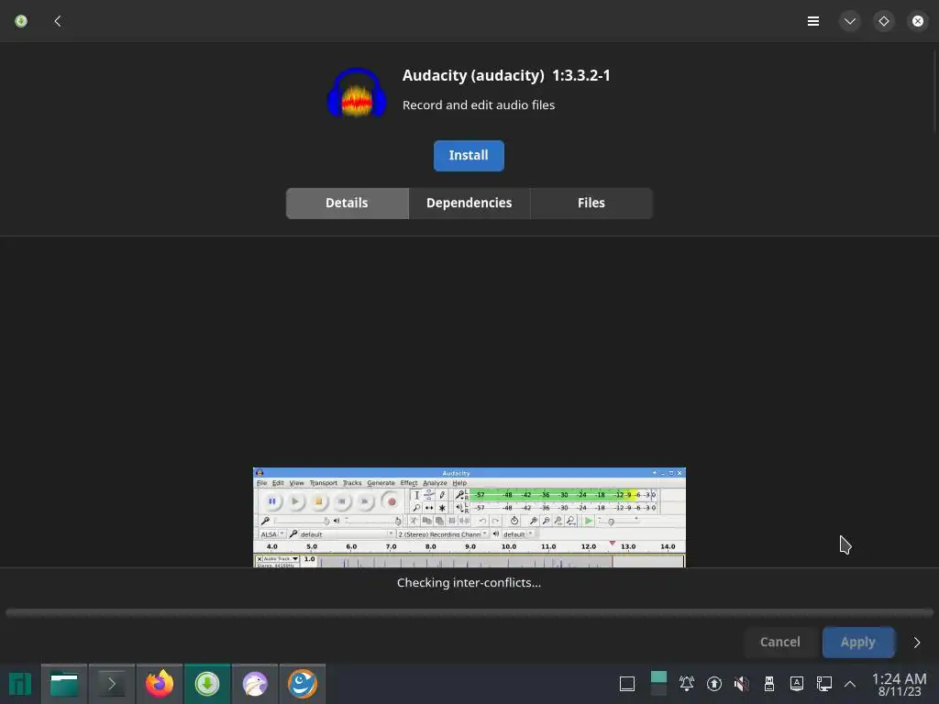This screenshot has width=939, height=704.
Task: Maximize window using the diamond button
Action: pos(884,22)
